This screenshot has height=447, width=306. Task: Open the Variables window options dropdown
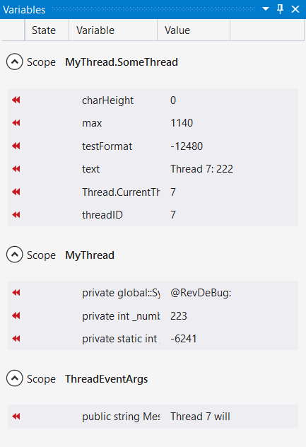click(266, 8)
